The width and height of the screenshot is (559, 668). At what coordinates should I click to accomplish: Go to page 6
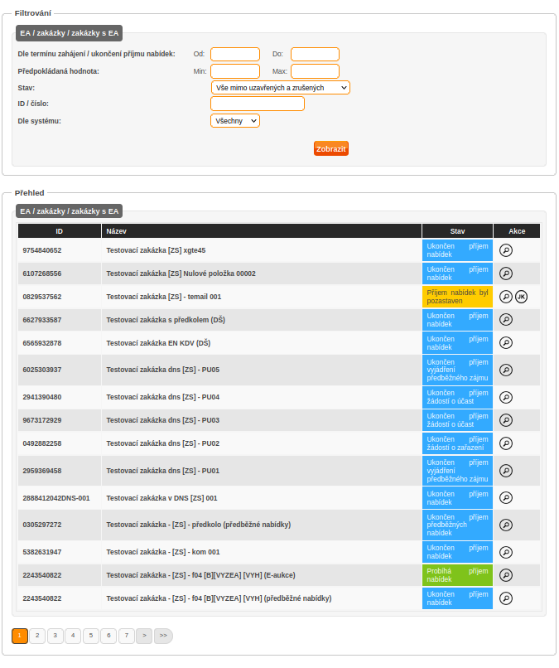click(x=109, y=636)
